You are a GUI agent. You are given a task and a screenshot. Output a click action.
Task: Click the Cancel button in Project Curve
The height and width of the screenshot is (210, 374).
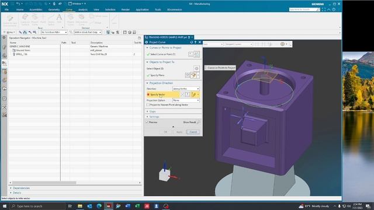pyautogui.click(x=193, y=132)
